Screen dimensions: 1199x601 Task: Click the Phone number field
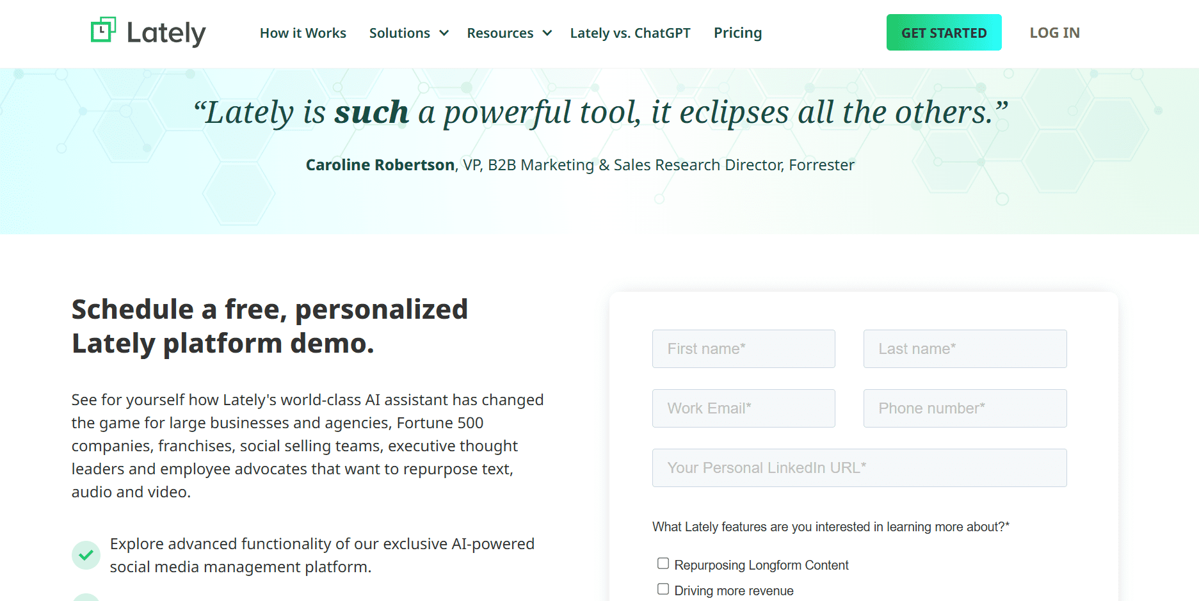tap(964, 408)
